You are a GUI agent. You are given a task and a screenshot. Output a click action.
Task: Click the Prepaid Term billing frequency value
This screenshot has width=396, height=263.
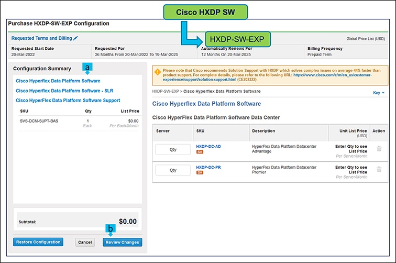(x=319, y=54)
